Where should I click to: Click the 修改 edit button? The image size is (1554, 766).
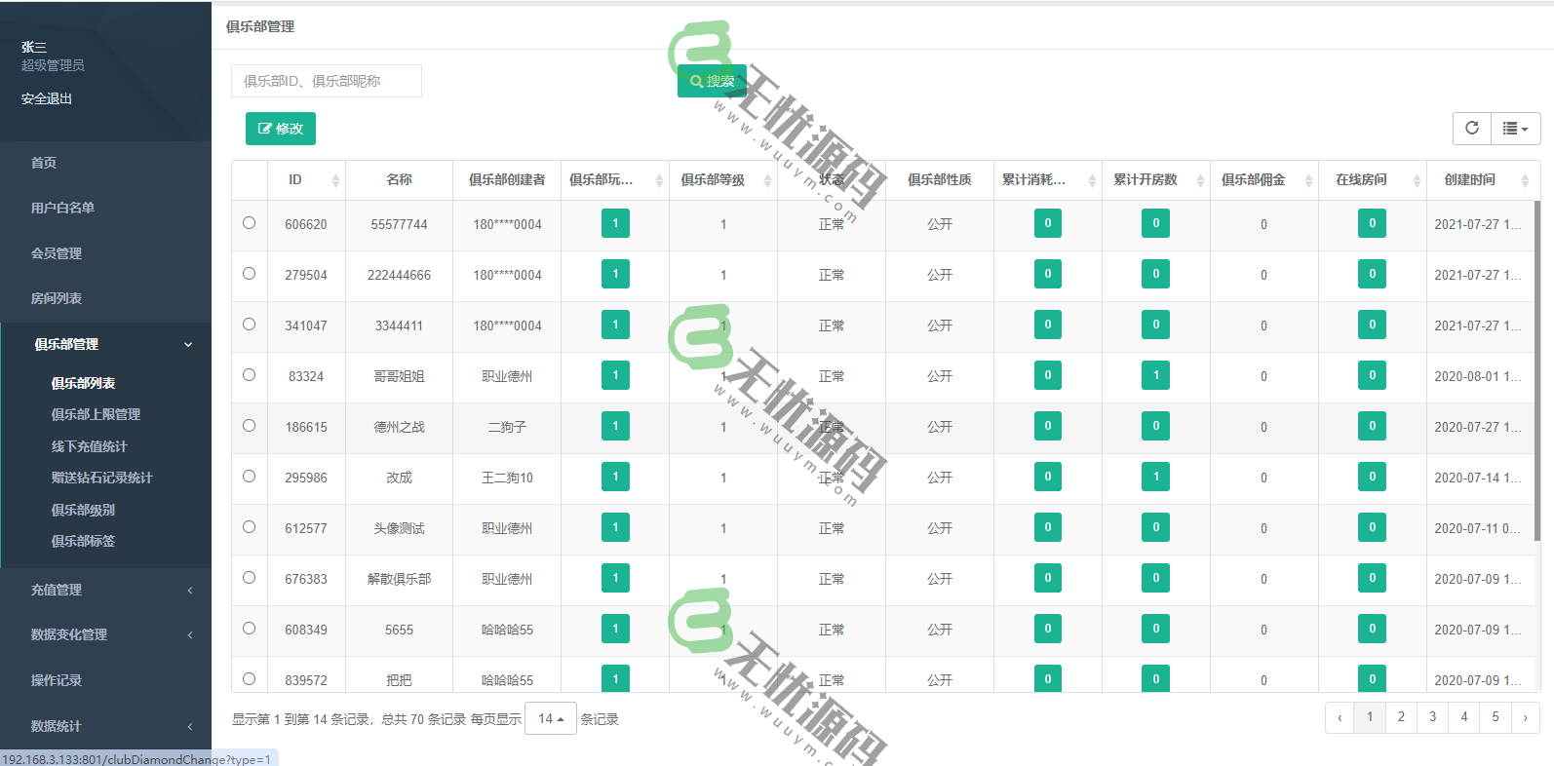pyautogui.click(x=281, y=129)
